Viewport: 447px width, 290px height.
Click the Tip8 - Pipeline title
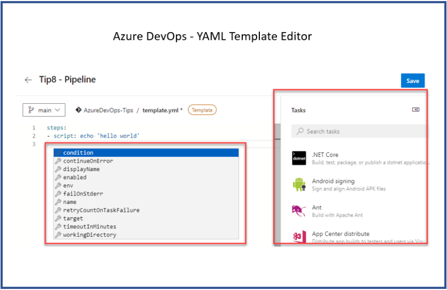tap(67, 80)
